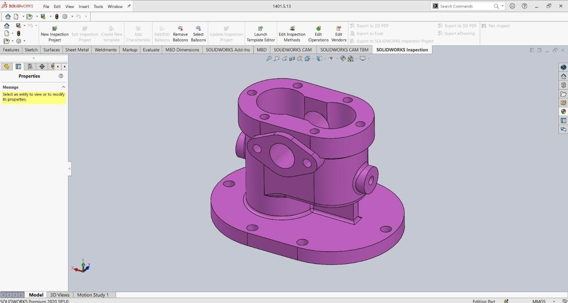Open Appearances task pane tab
568x303 pixels.
coord(563,111)
